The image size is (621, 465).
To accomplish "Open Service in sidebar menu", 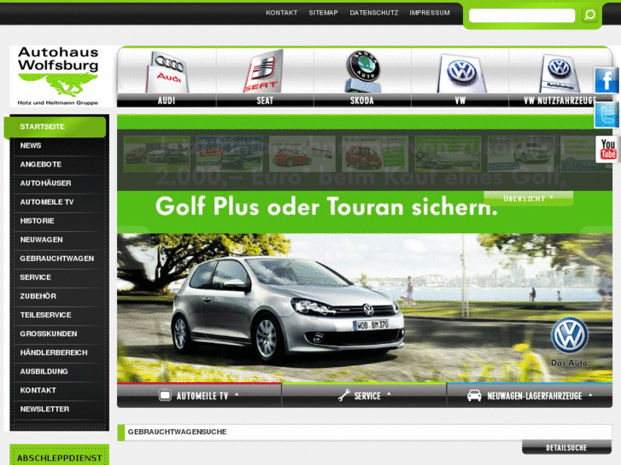I will pyautogui.click(x=60, y=277).
